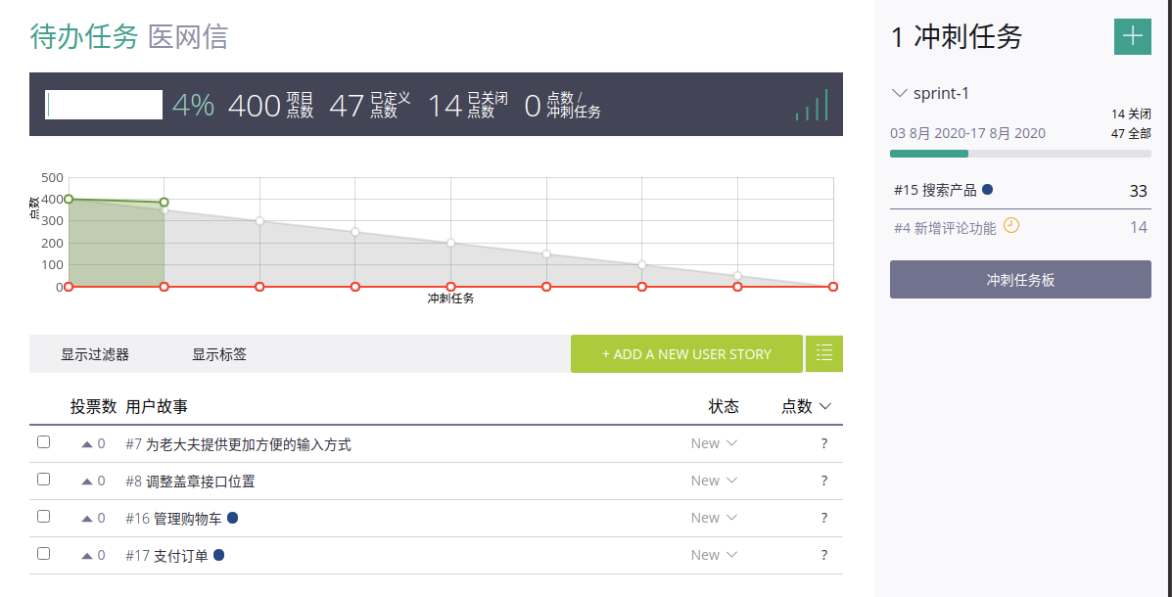Click the sprint-1 progress bar
The height and width of the screenshot is (597, 1172).
(x=1020, y=154)
